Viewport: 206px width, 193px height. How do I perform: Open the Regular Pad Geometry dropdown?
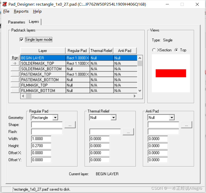(x=55, y=117)
